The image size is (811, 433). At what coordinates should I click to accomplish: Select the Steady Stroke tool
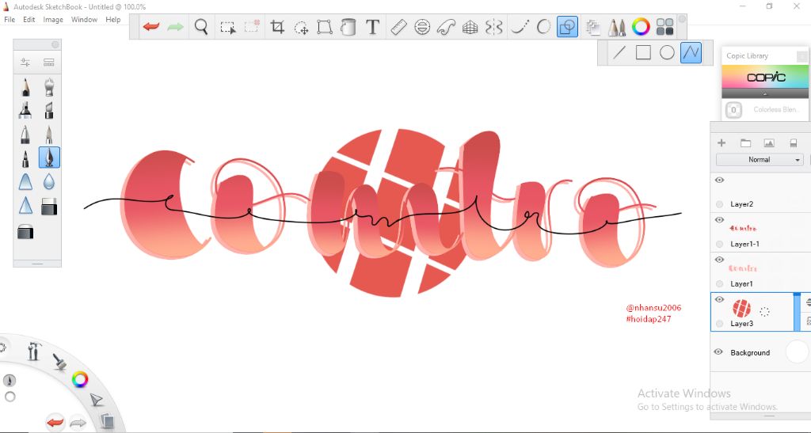coord(520,27)
